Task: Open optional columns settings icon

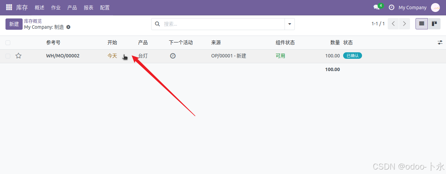Action: tap(440, 42)
